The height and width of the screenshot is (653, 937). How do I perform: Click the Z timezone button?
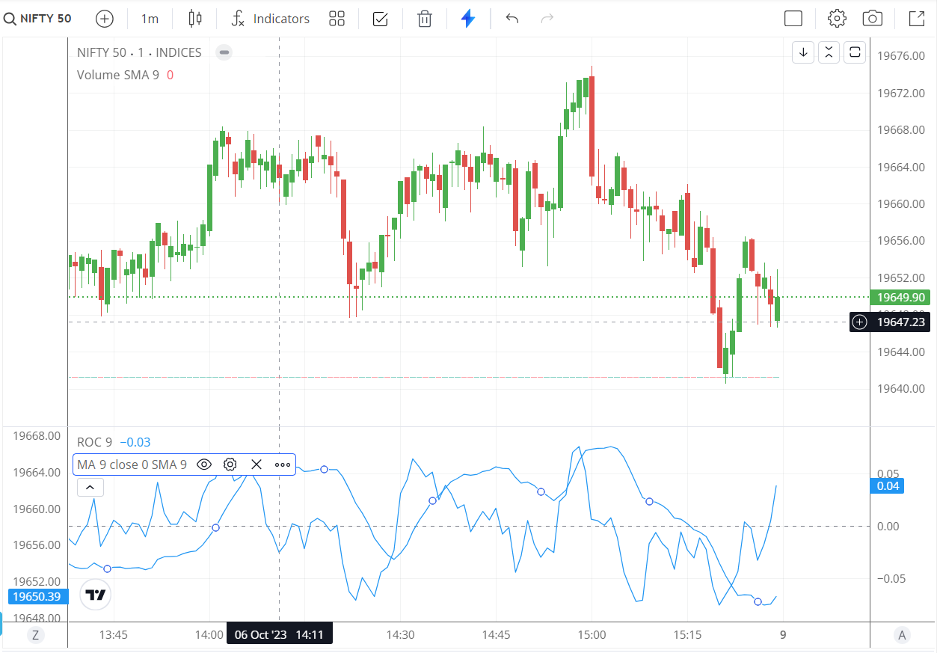pos(34,636)
